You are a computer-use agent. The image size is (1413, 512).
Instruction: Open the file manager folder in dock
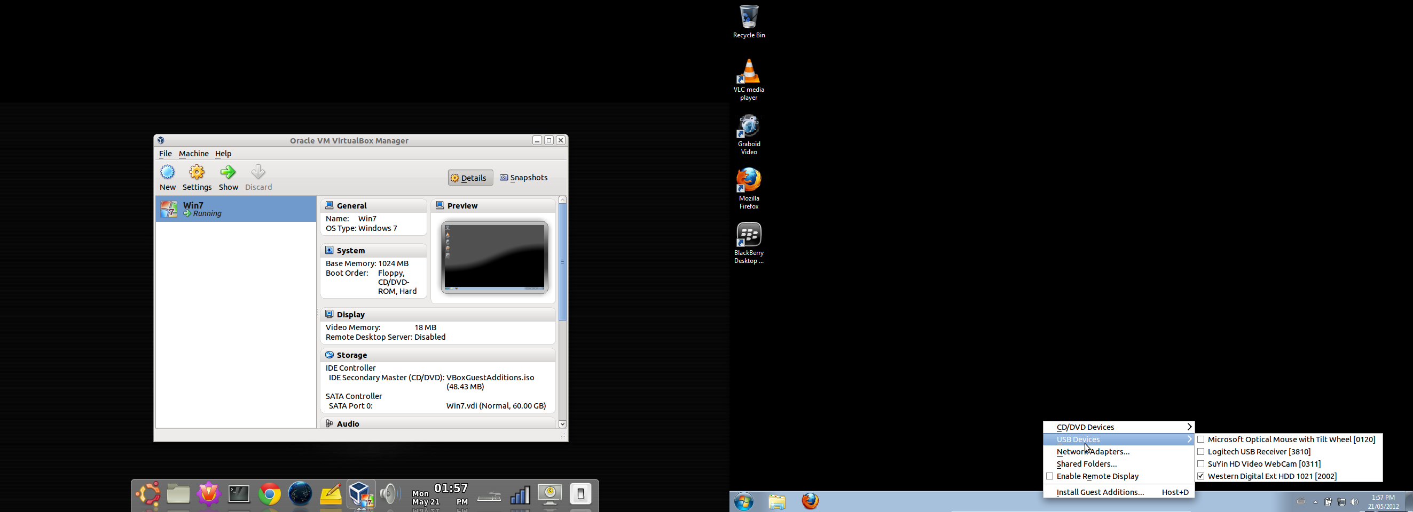click(x=178, y=494)
